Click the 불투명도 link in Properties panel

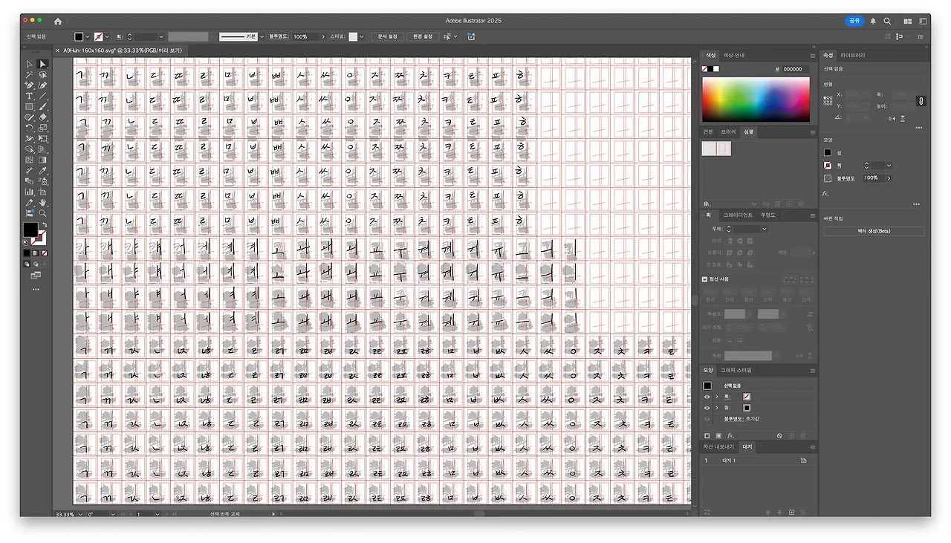coord(845,178)
